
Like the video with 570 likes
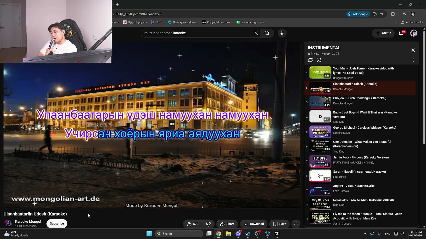click(x=193, y=224)
